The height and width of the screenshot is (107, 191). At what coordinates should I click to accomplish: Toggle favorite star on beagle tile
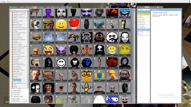click(x=31, y=21)
